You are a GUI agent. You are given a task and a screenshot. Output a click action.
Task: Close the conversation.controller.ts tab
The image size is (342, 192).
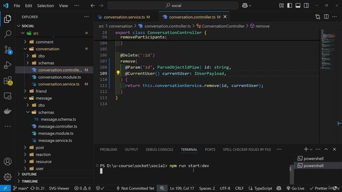pos(225,17)
